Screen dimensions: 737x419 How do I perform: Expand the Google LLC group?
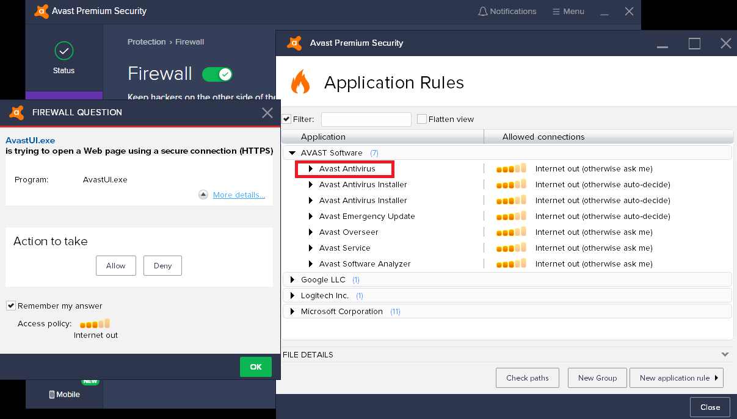(x=292, y=280)
